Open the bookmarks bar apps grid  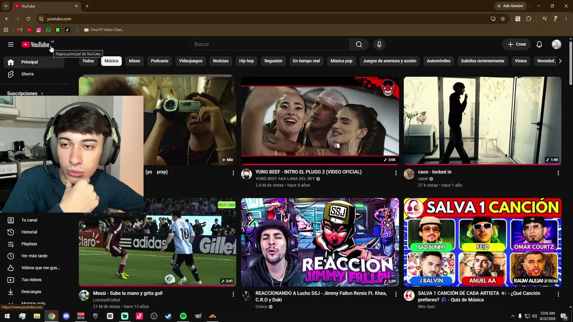[x=6, y=30]
